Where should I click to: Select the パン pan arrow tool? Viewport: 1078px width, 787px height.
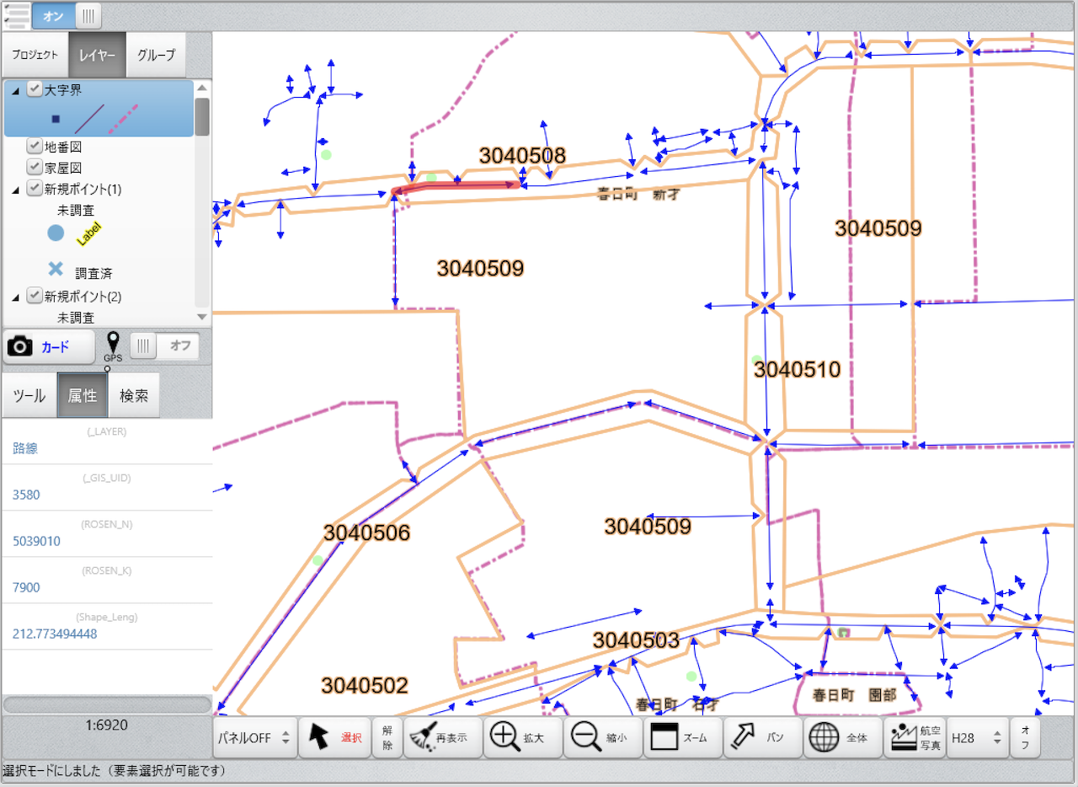759,737
